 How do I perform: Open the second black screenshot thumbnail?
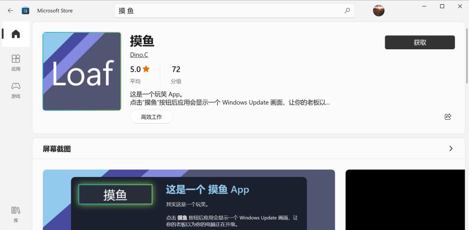[x=405, y=200]
